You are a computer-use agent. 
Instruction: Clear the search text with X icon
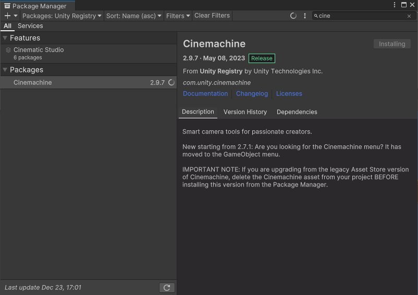(409, 16)
